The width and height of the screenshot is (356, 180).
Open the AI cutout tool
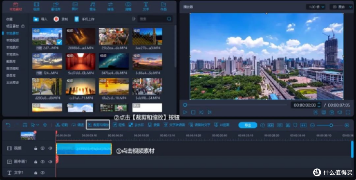[x=222, y=125]
